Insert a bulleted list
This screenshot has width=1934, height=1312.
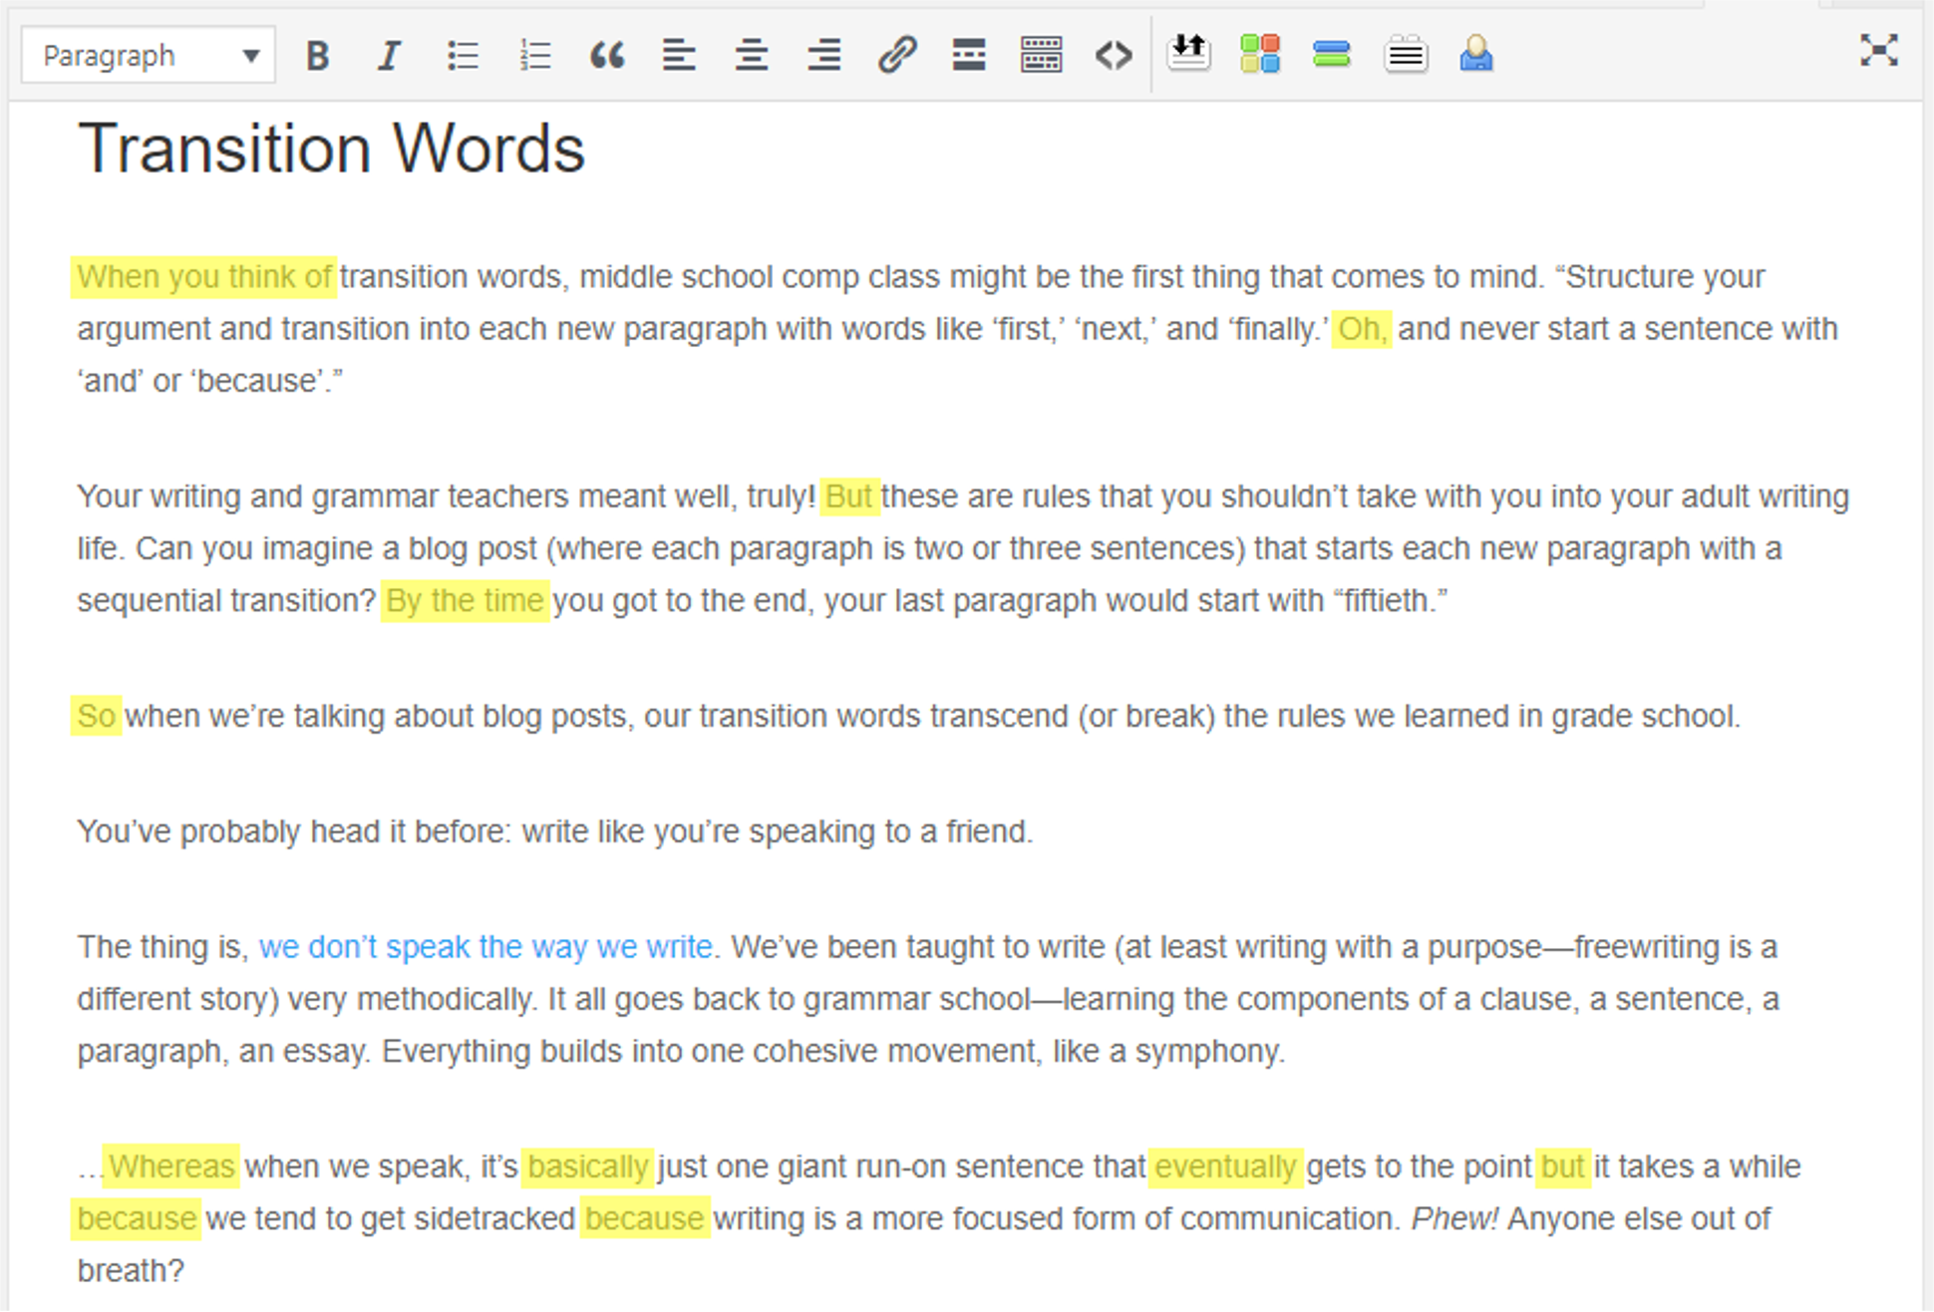pyautogui.click(x=463, y=55)
